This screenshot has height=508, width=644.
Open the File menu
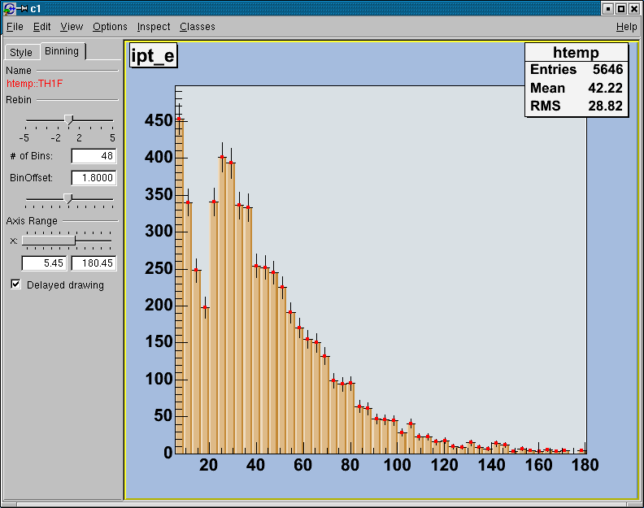click(15, 27)
